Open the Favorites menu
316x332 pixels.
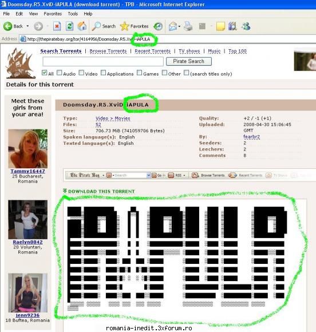pyautogui.click(x=53, y=14)
